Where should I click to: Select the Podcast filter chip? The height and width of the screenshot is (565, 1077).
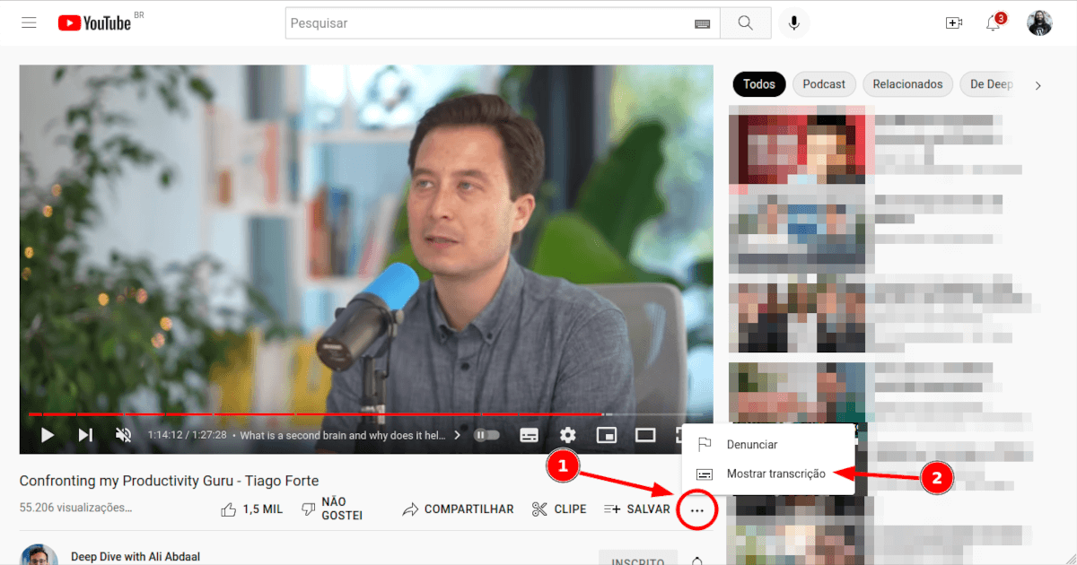coord(824,84)
